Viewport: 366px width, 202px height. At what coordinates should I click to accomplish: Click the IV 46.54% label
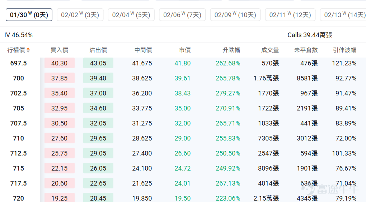point(18,35)
